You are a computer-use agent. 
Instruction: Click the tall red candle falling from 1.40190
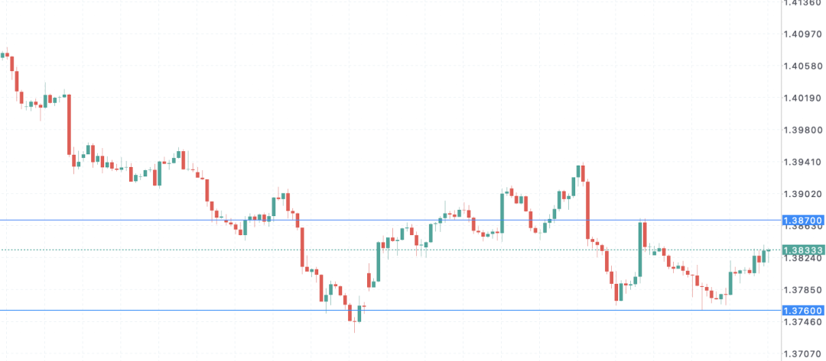(x=69, y=124)
